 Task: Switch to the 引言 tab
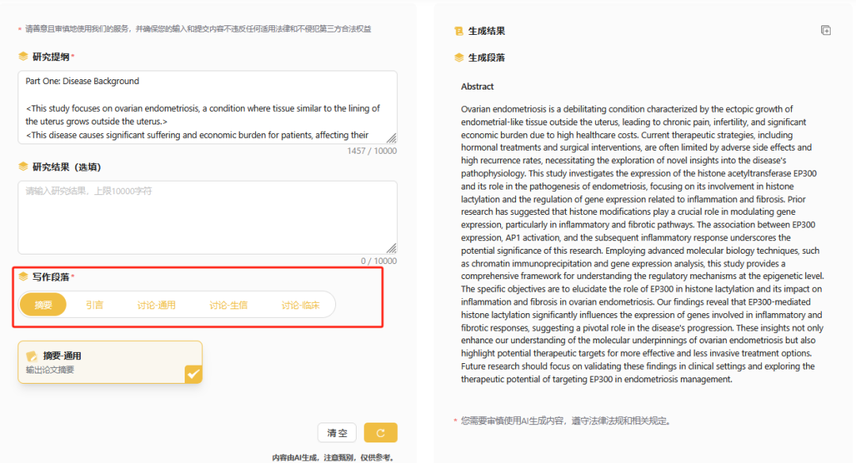(x=94, y=304)
